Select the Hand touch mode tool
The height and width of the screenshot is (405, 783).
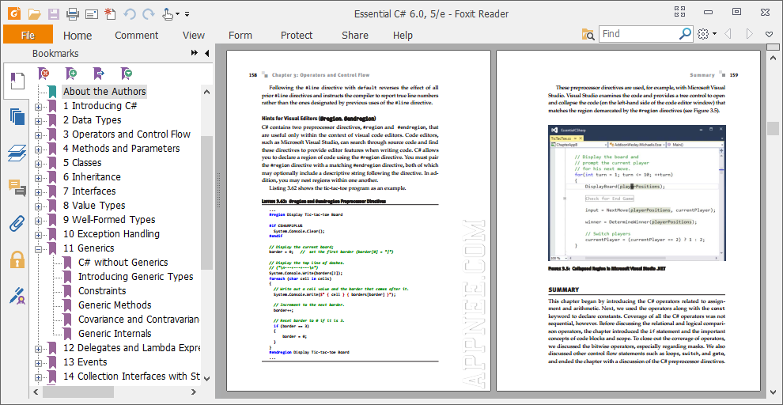click(168, 13)
